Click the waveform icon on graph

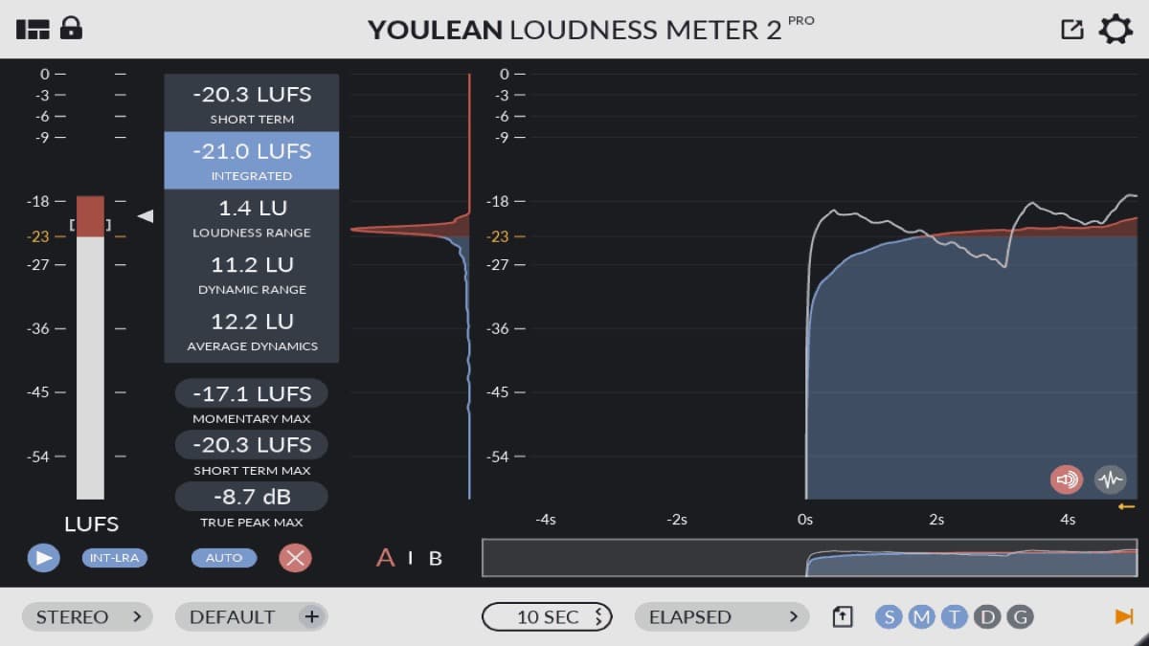1110,479
